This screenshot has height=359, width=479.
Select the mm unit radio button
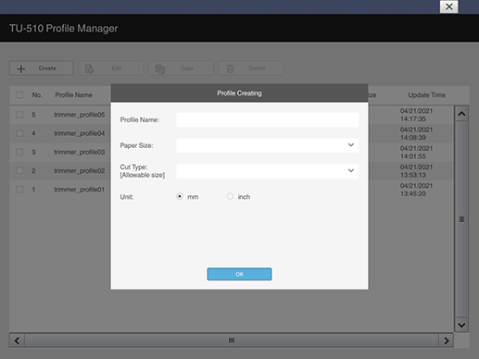point(180,196)
